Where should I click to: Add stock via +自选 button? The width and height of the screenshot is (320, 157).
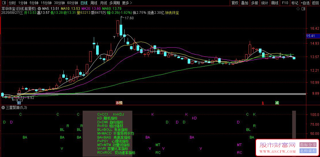tap(305, 3)
